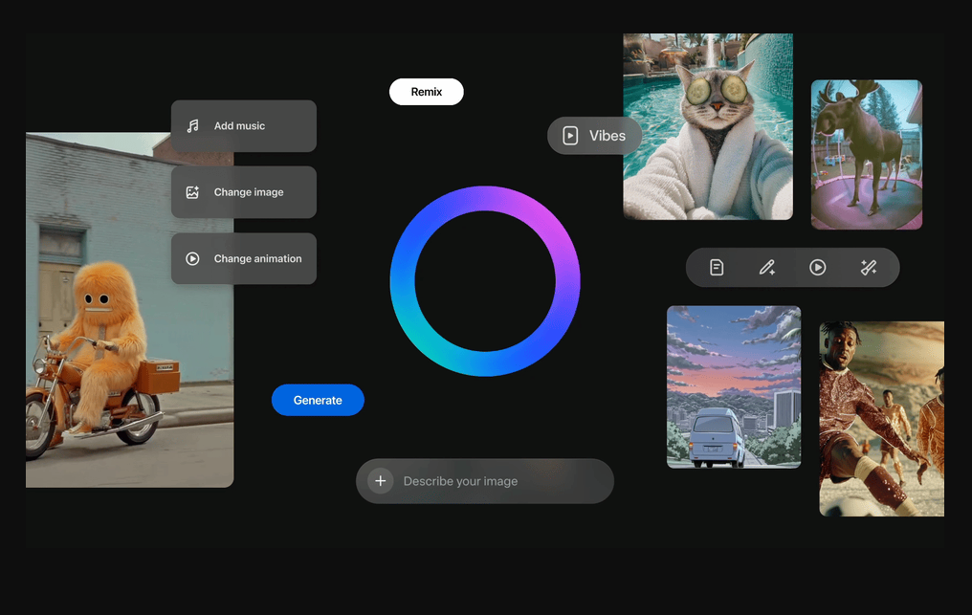Choose the Add music option

pos(244,126)
